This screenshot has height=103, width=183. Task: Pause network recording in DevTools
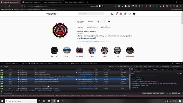(113, 66)
